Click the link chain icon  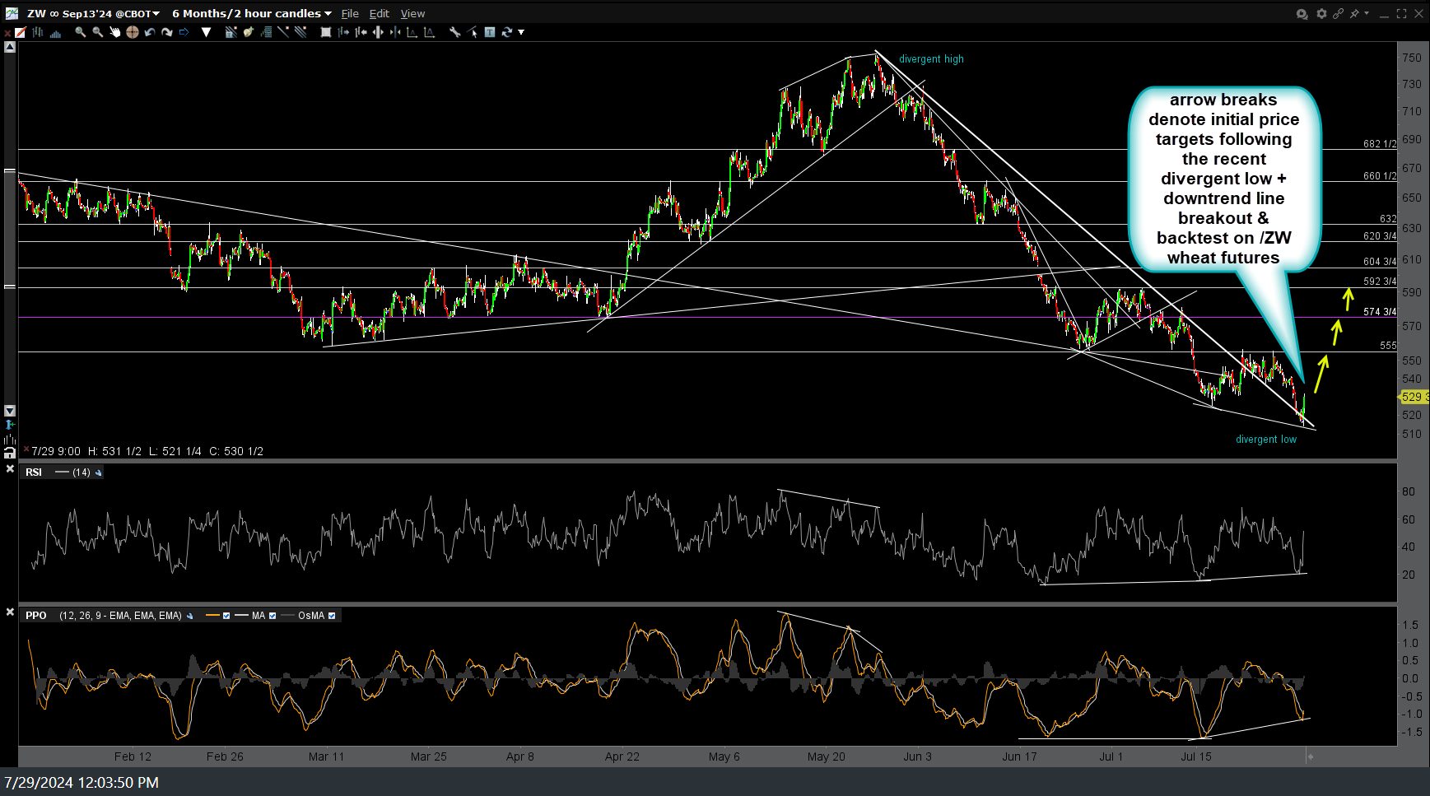tap(1339, 13)
